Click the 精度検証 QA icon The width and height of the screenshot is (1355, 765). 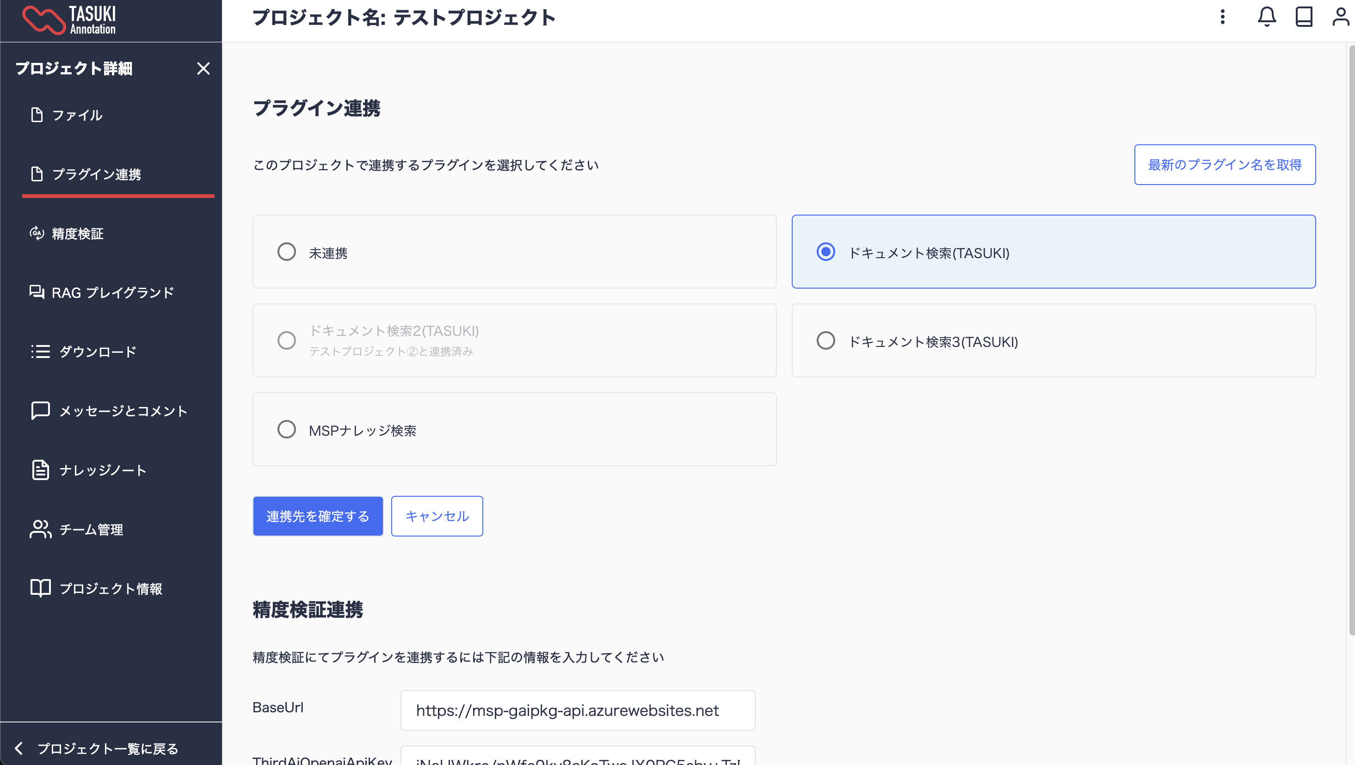coord(37,233)
